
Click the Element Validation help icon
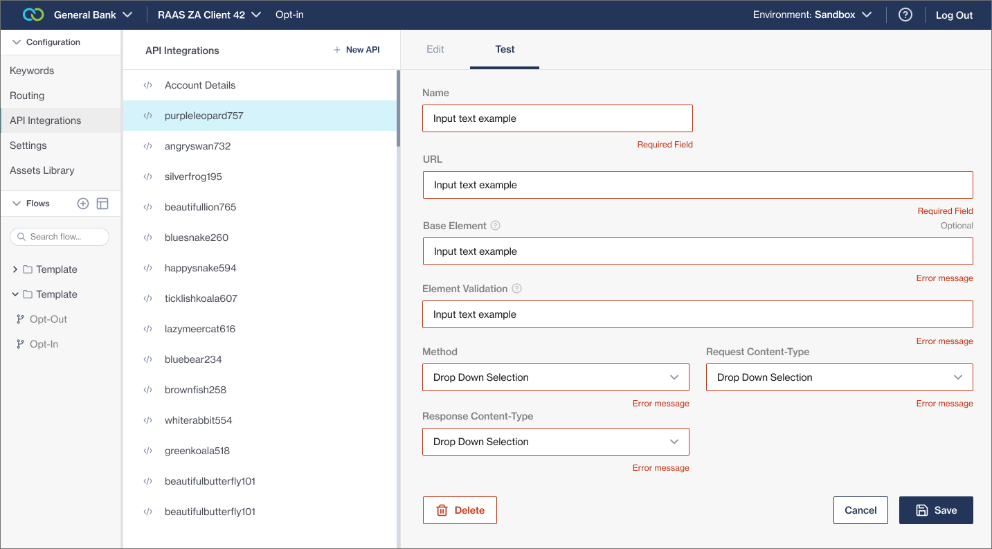(x=516, y=289)
